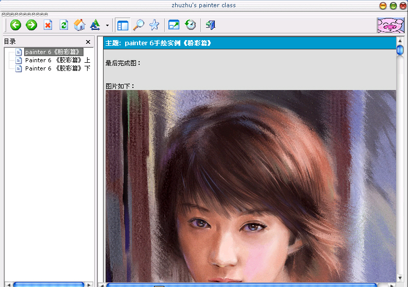Open Painter 6《胶彩篇》下 entry

[58, 68]
